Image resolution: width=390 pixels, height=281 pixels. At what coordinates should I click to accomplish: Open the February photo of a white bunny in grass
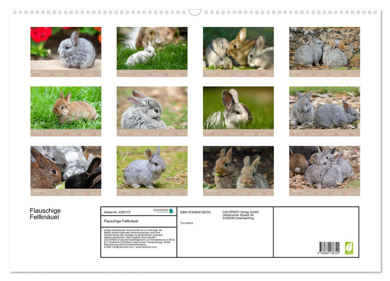[x=152, y=49]
